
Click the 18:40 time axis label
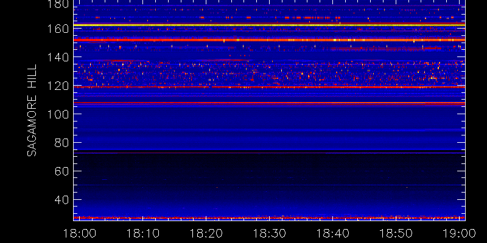click(332, 233)
